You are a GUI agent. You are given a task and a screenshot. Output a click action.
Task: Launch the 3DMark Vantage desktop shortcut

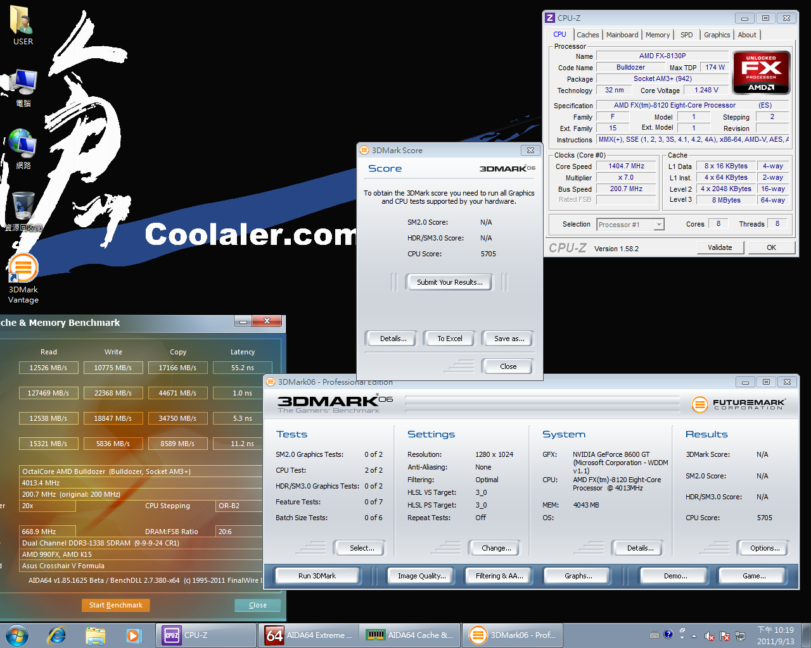(23, 279)
